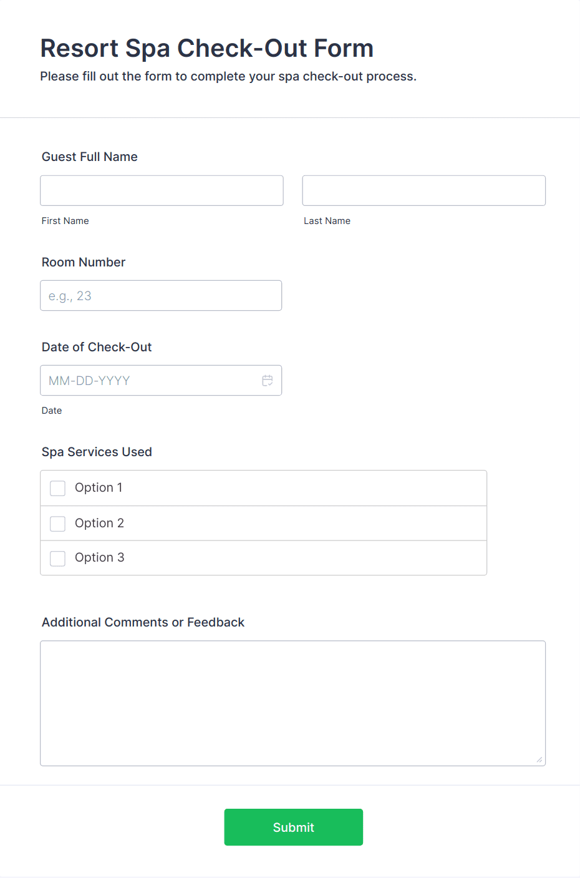Focus the Additional Comments text area
Image resolution: width=580 pixels, height=878 pixels.
[x=292, y=703]
